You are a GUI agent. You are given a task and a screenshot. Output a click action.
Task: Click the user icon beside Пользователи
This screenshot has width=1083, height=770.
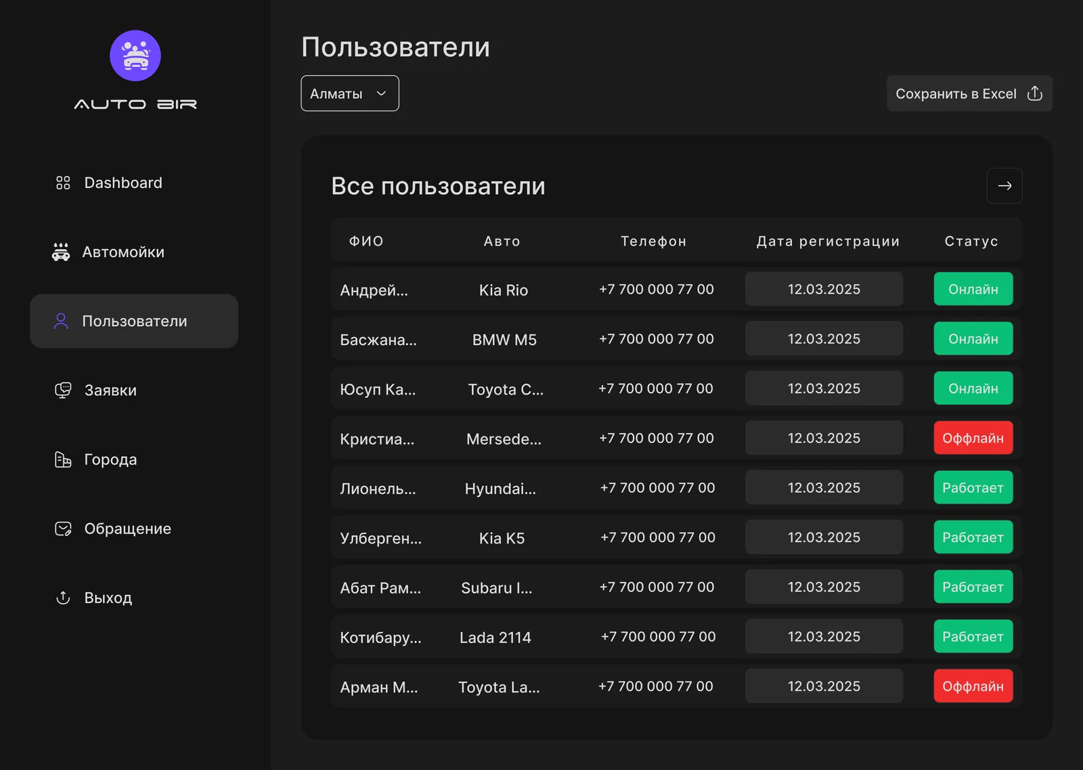click(x=61, y=321)
